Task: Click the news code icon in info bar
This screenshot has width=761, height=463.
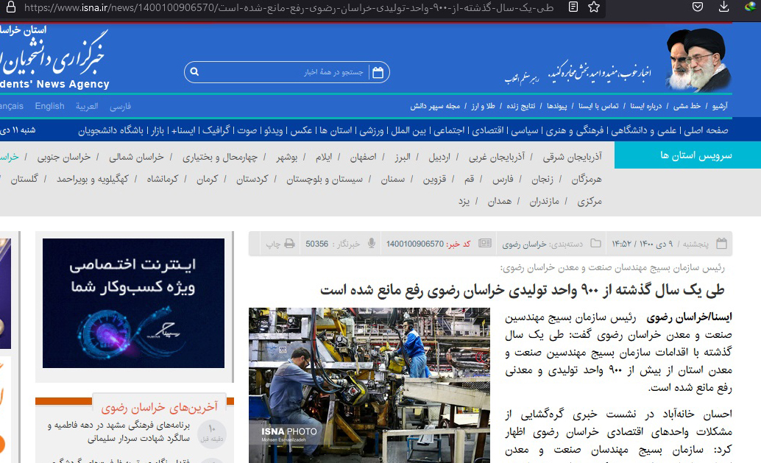Action: (485, 244)
